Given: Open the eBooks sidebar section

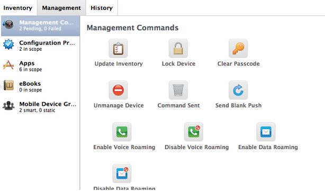Looking at the screenshot, I should 40,86.
